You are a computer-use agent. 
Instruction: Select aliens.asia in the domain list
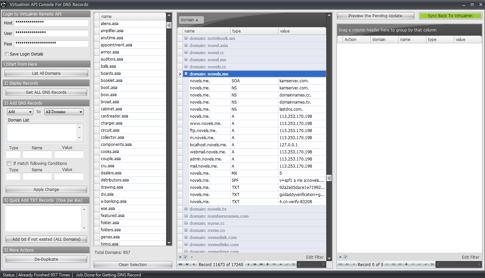pos(133,23)
